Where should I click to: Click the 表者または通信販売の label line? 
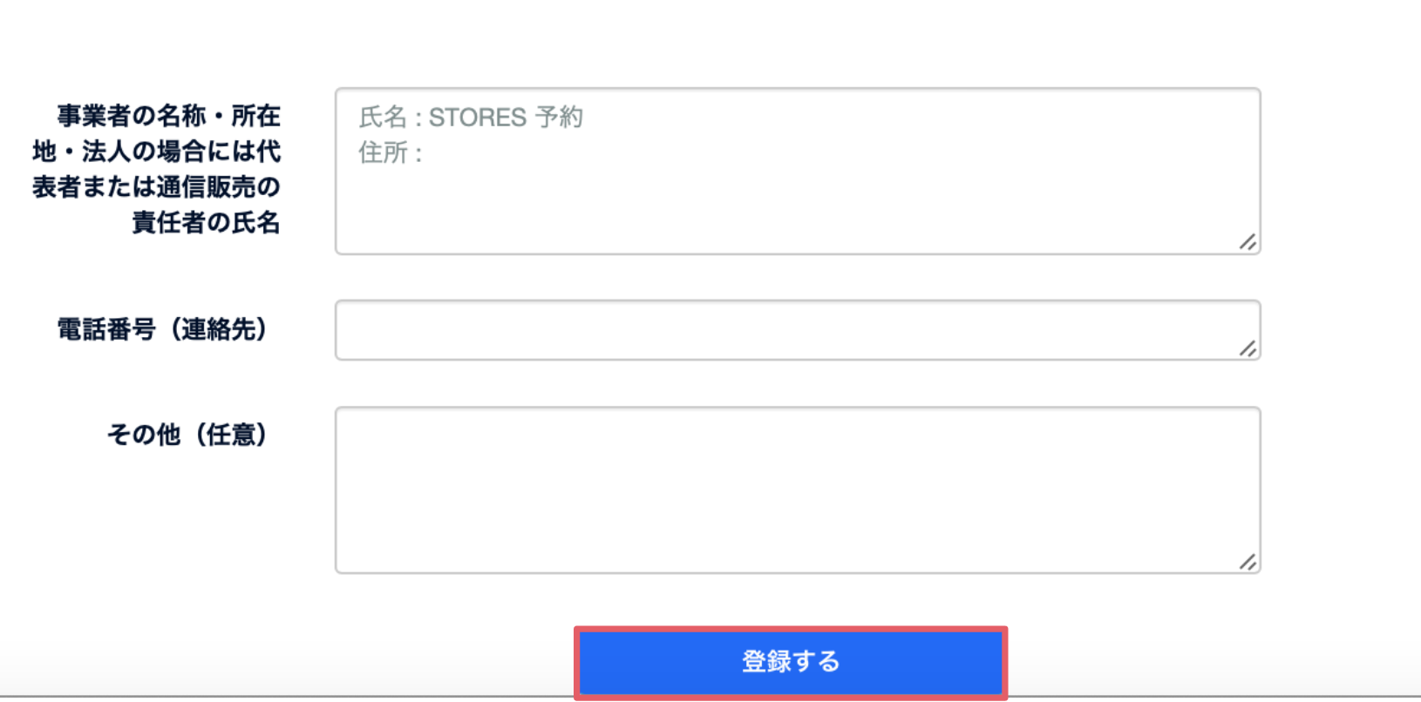[x=156, y=187]
